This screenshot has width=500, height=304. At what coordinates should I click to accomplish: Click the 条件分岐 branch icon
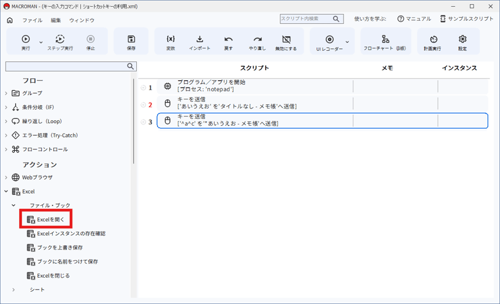15,107
